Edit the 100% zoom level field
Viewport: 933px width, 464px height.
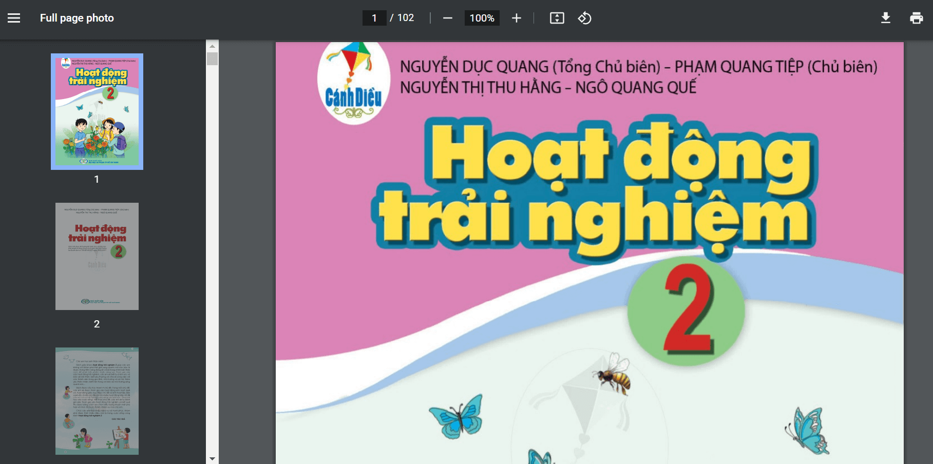[x=482, y=18]
